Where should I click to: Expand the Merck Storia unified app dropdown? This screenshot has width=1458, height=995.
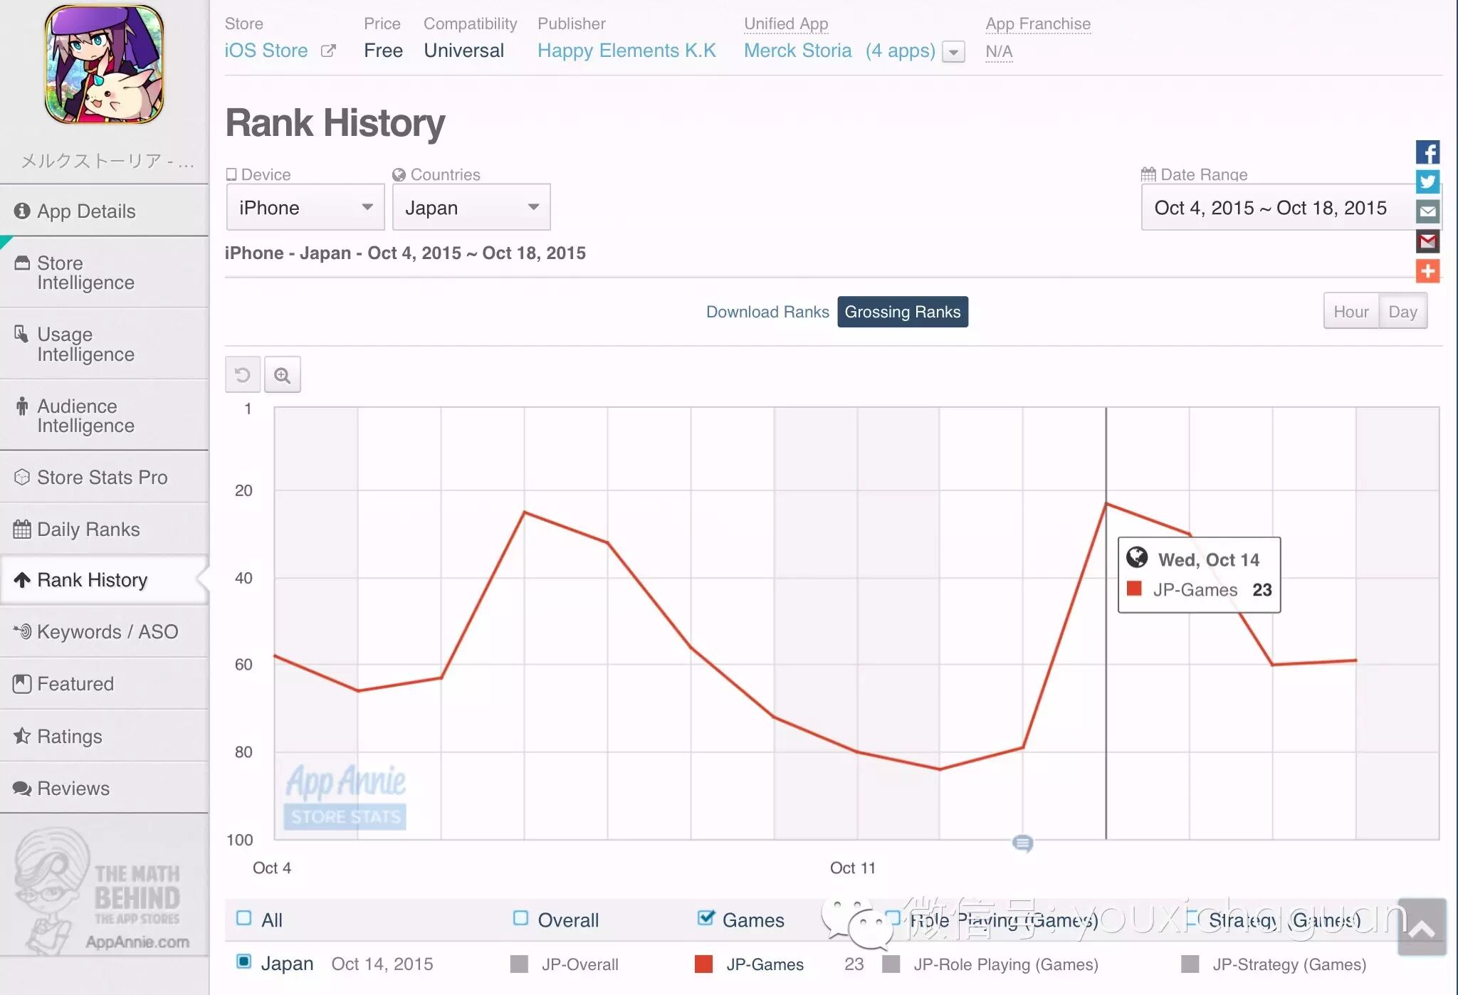(x=953, y=52)
